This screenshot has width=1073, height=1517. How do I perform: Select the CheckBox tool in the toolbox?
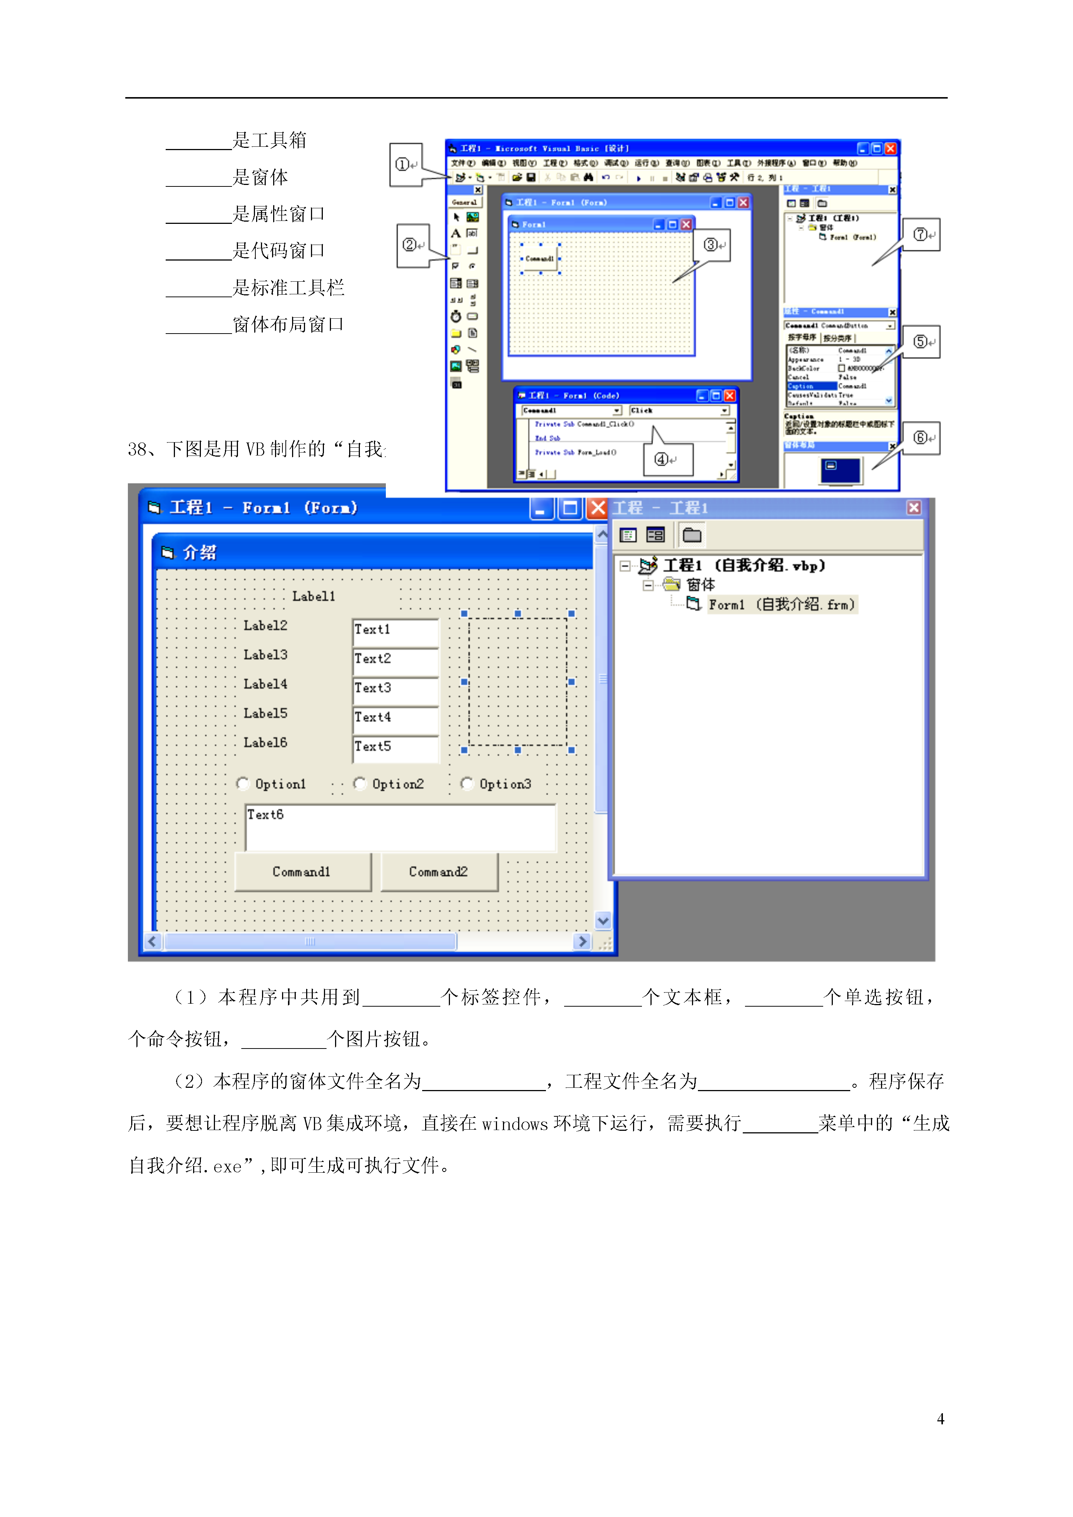tap(456, 266)
